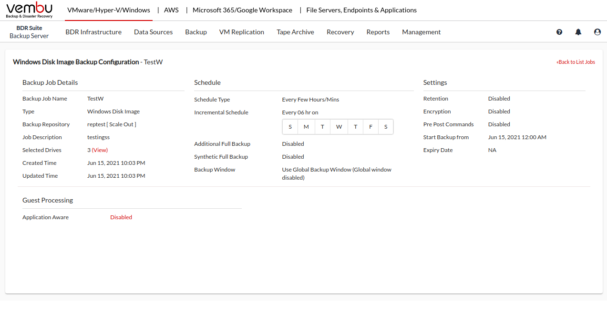This screenshot has width=607, height=315.
Task: Toggle the Monday day box
Action: [x=306, y=127]
